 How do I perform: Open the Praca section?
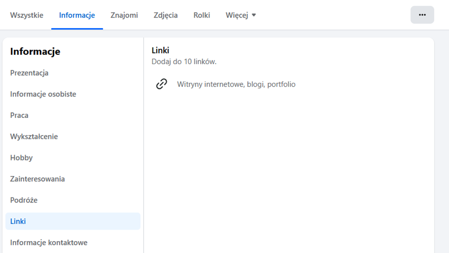tap(19, 115)
